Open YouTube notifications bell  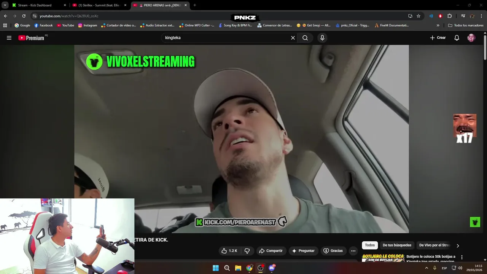(457, 38)
